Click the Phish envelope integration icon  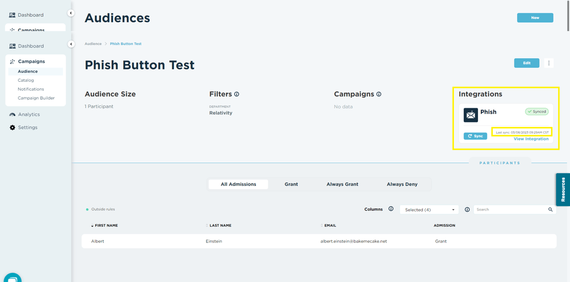471,115
